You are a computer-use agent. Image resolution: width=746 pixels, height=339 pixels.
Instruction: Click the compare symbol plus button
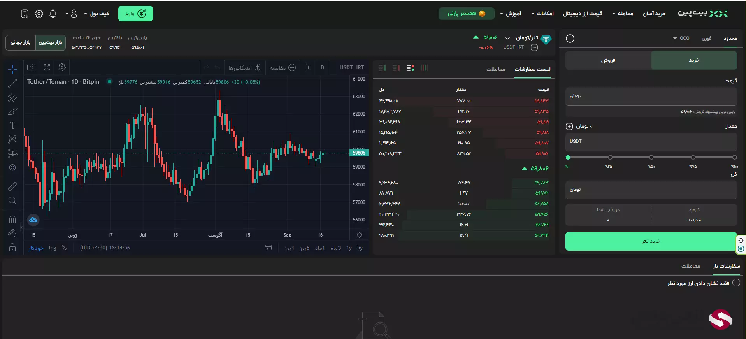[x=292, y=68]
